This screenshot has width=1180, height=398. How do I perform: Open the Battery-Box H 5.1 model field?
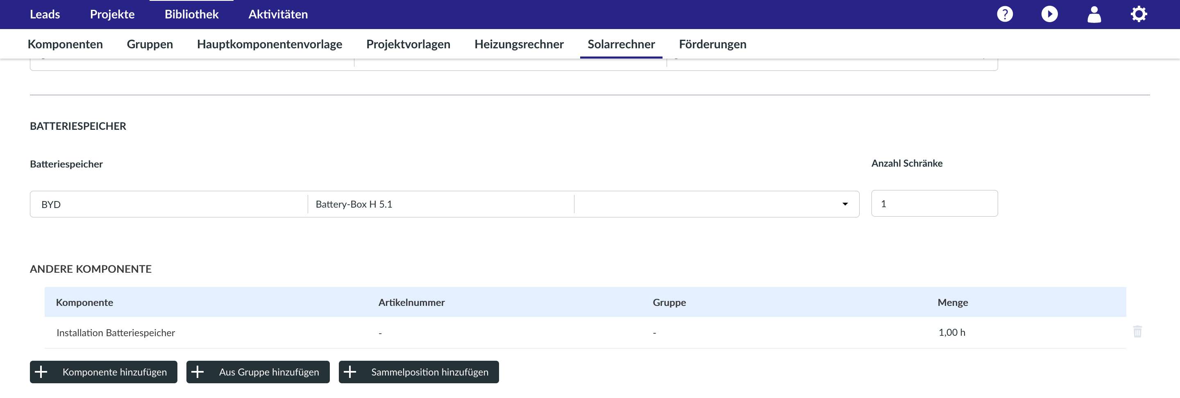[x=440, y=204]
